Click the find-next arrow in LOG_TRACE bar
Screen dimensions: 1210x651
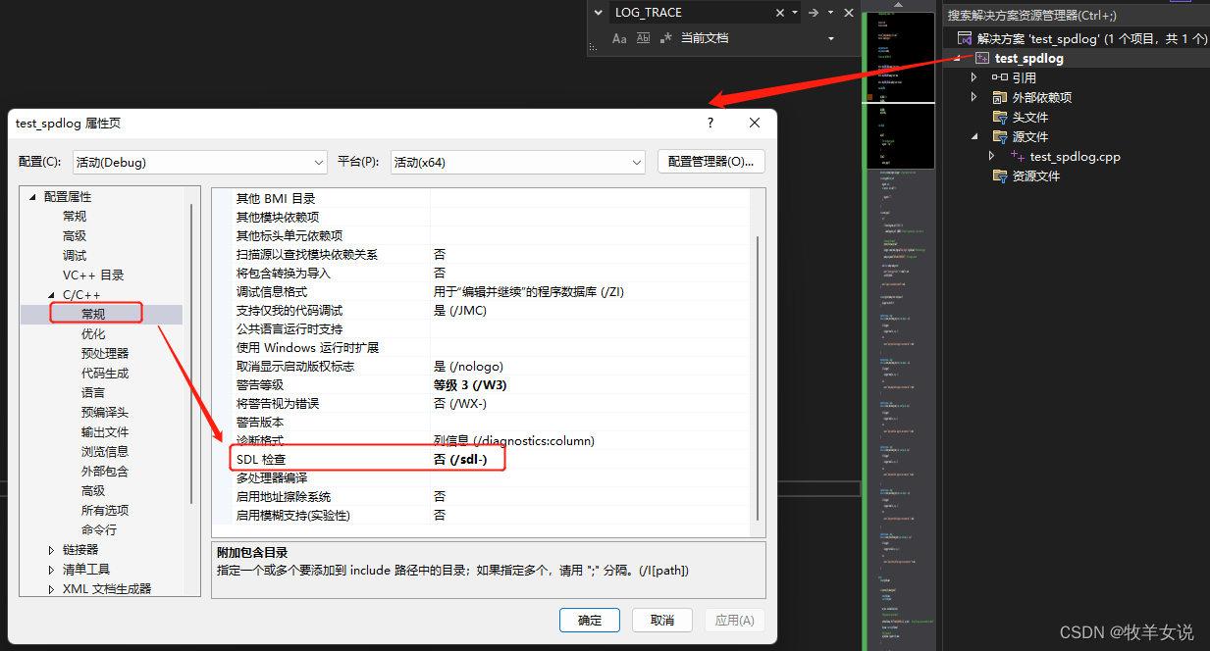tap(814, 13)
